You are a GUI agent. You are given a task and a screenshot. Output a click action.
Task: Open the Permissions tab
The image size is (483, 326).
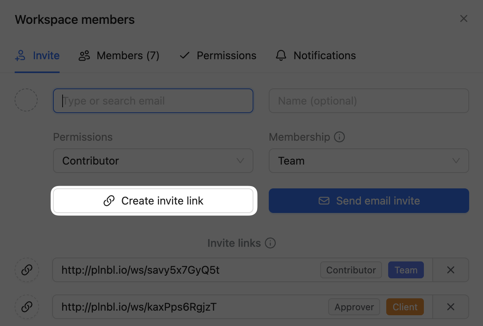(218, 56)
